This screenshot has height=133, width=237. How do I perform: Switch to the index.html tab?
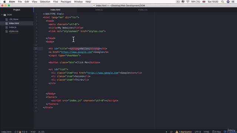click(55, 10)
